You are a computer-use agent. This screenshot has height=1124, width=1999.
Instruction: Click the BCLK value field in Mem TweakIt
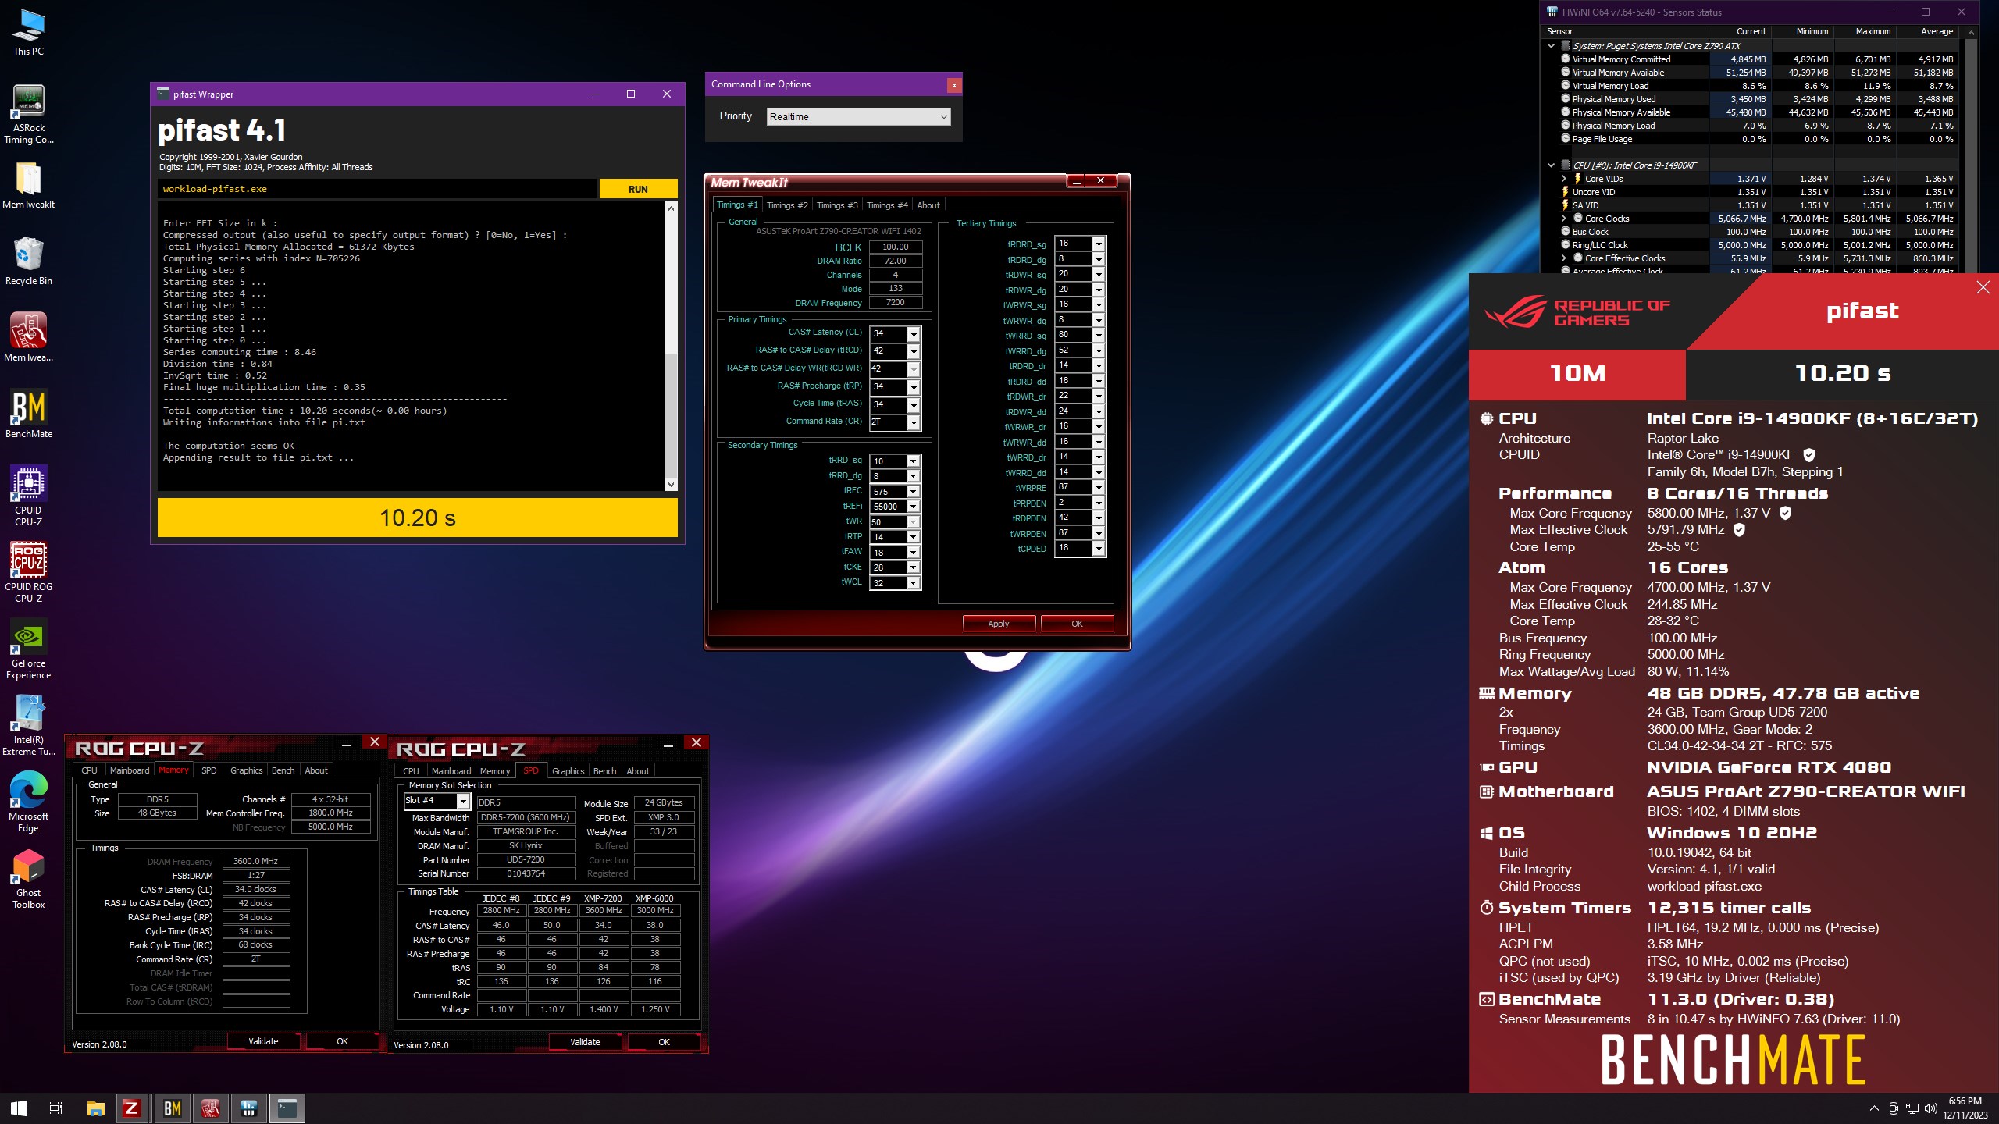[896, 247]
